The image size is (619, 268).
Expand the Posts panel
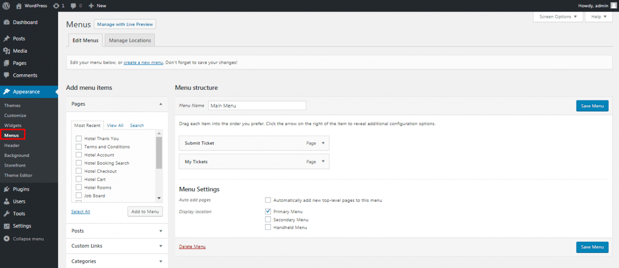coord(161,231)
